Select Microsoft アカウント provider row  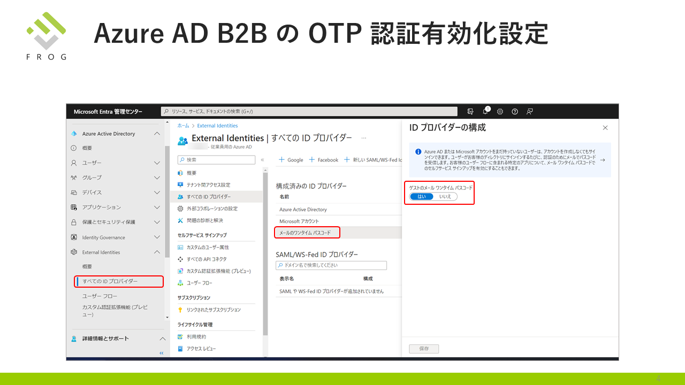(338, 221)
